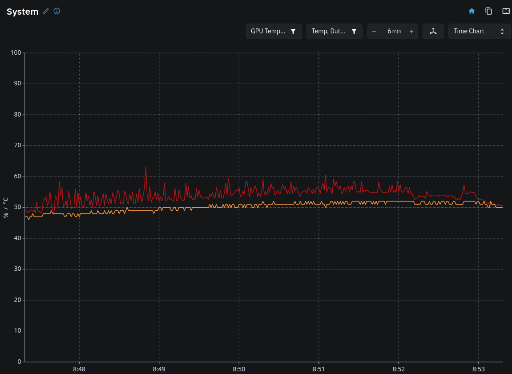Click the red line's highest peak near 8:49
This screenshot has width=512, height=374.
(145, 167)
